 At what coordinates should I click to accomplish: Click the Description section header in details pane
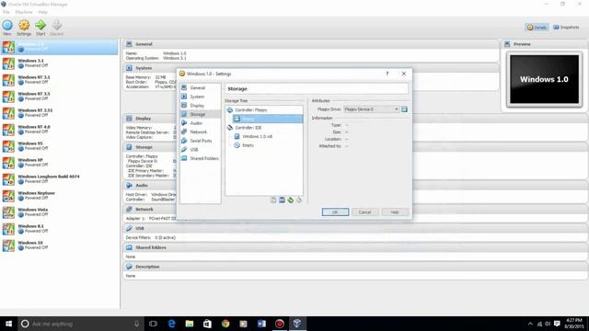(355, 267)
